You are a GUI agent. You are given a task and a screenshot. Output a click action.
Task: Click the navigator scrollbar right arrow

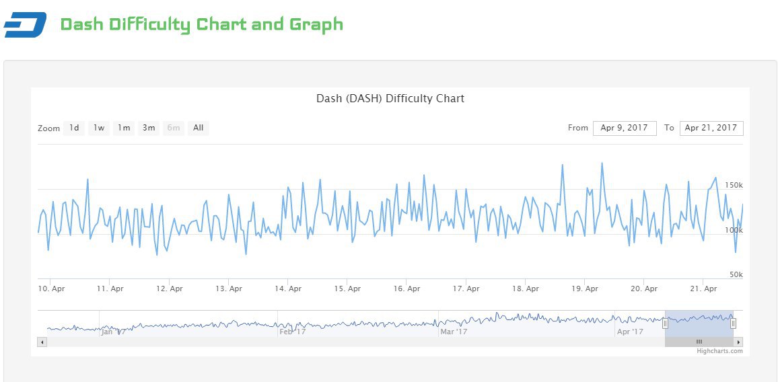738,342
